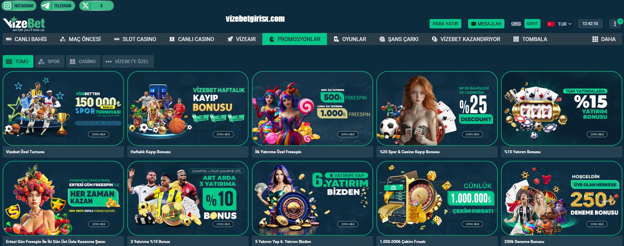
Task: Click the VizeBet logo
Action: click(x=24, y=24)
